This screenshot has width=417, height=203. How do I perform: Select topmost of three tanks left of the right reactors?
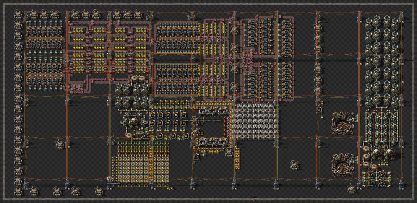366,149
